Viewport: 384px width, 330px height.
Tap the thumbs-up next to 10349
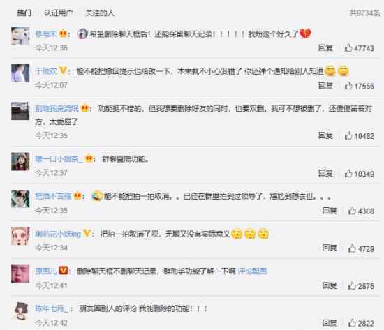coord(348,173)
